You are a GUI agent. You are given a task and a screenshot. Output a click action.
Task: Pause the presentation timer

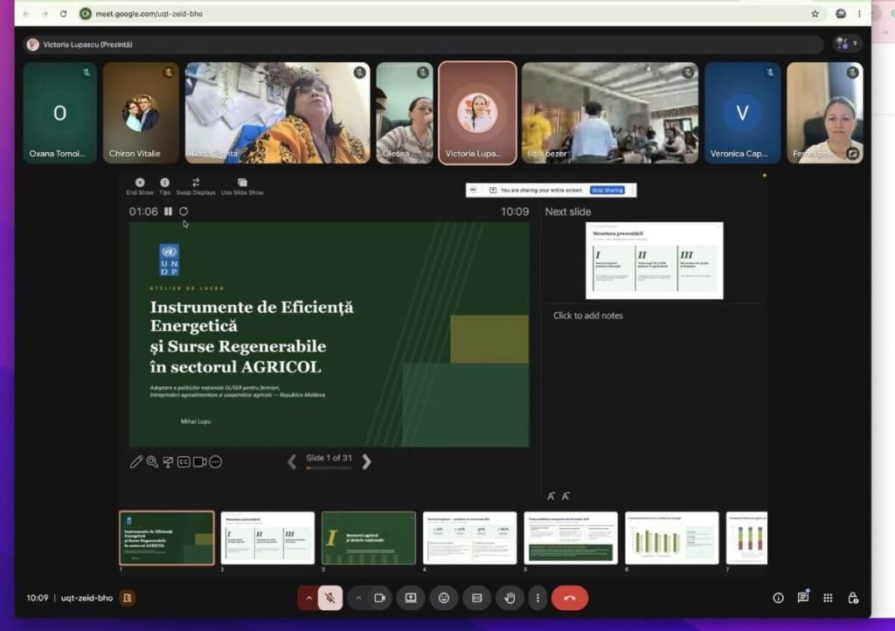click(168, 211)
